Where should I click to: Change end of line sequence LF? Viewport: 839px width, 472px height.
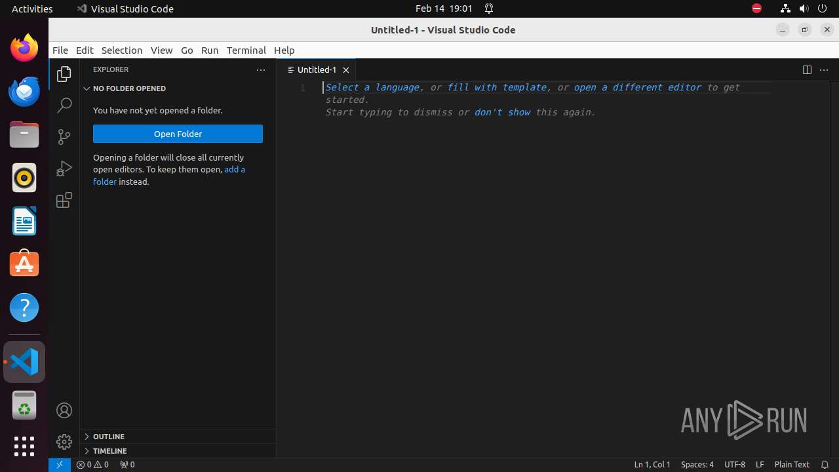pyautogui.click(x=760, y=464)
